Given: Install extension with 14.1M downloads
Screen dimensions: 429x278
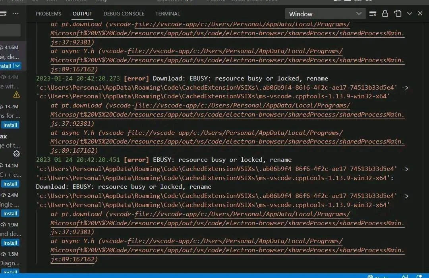Looking at the screenshot, I should tap(10, 184).
